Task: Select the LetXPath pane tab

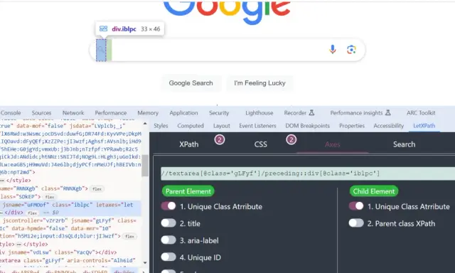Action: (424, 126)
